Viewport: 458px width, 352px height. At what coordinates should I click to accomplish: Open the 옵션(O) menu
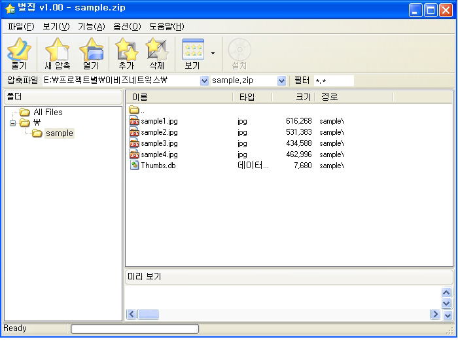[x=127, y=27]
